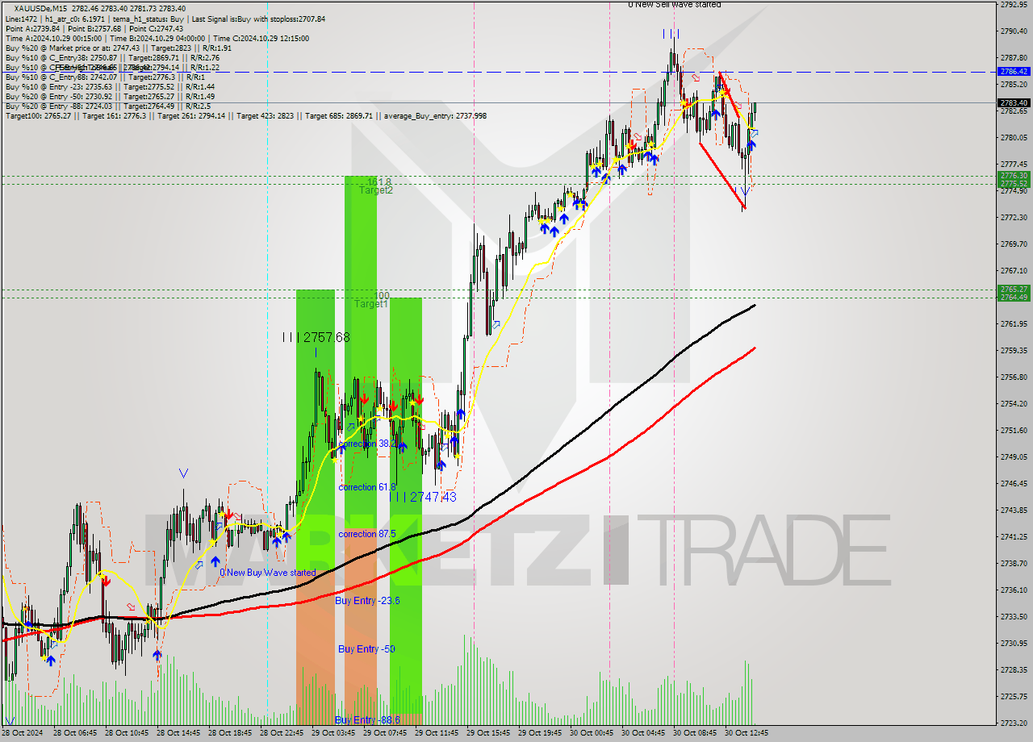Click the 'Buy Entry -50' label
The width and height of the screenshot is (1033, 742).
click(366, 649)
